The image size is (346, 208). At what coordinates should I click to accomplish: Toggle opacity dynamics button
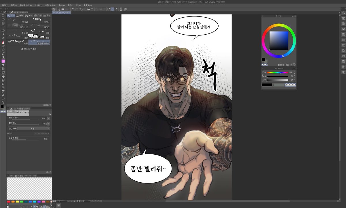click(48, 124)
